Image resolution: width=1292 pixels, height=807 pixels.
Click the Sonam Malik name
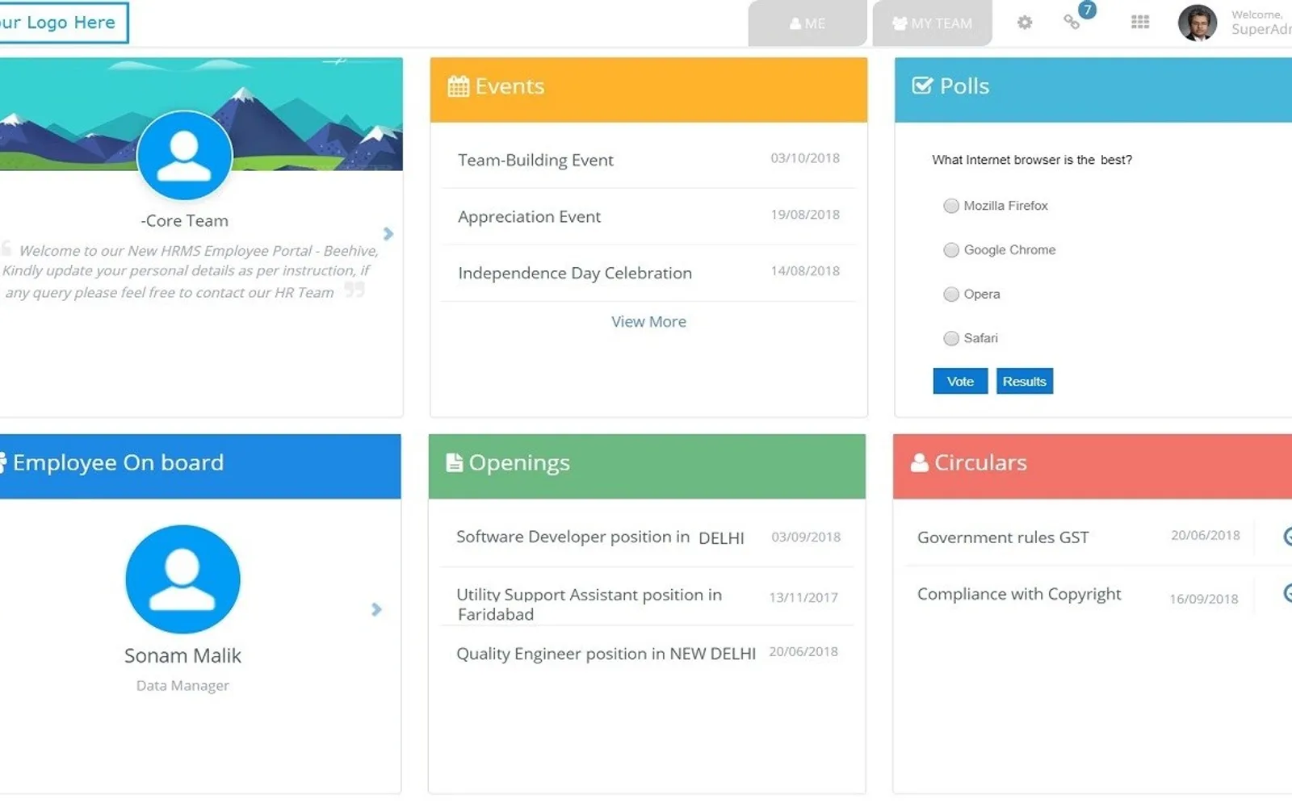tap(182, 655)
